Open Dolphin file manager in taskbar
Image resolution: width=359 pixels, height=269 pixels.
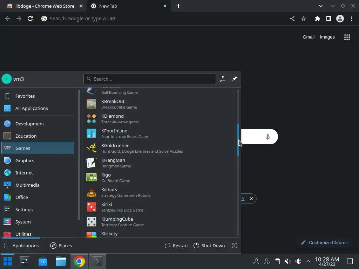pyautogui.click(x=61, y=261)
